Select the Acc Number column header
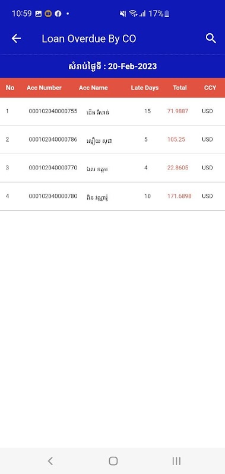This screenshot has width=225, height=474. point(44,88)
